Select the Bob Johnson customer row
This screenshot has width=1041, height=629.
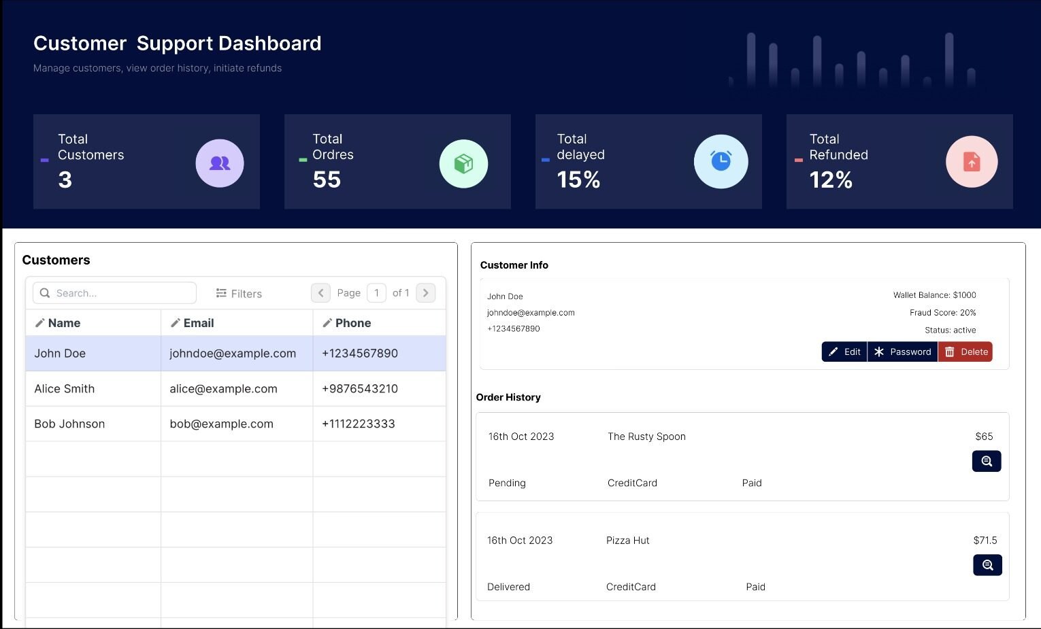click(x=69, y=424)
